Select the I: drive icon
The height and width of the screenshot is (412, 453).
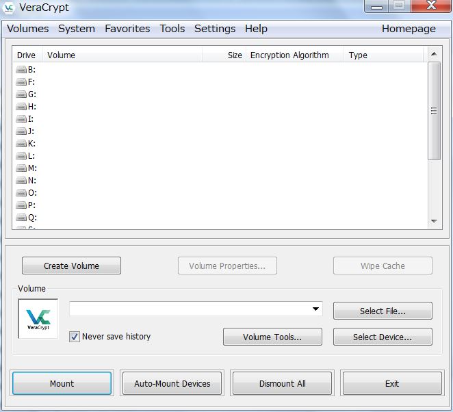(21, 119)
